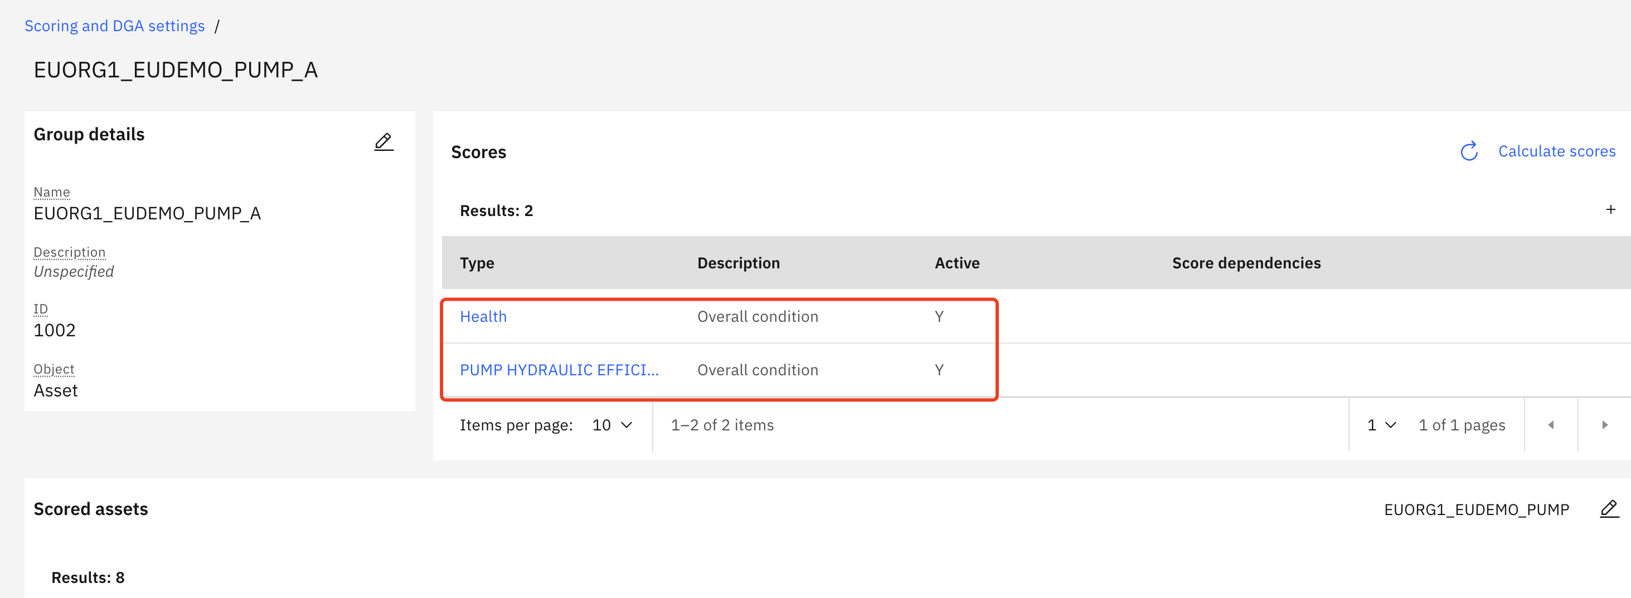Go to next page arrow
This screenshot has height=598, width=1631.
(x=1604, y=425)
